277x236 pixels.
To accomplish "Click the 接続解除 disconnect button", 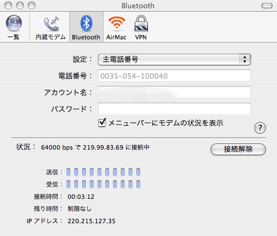I will (x=238, y=149).
